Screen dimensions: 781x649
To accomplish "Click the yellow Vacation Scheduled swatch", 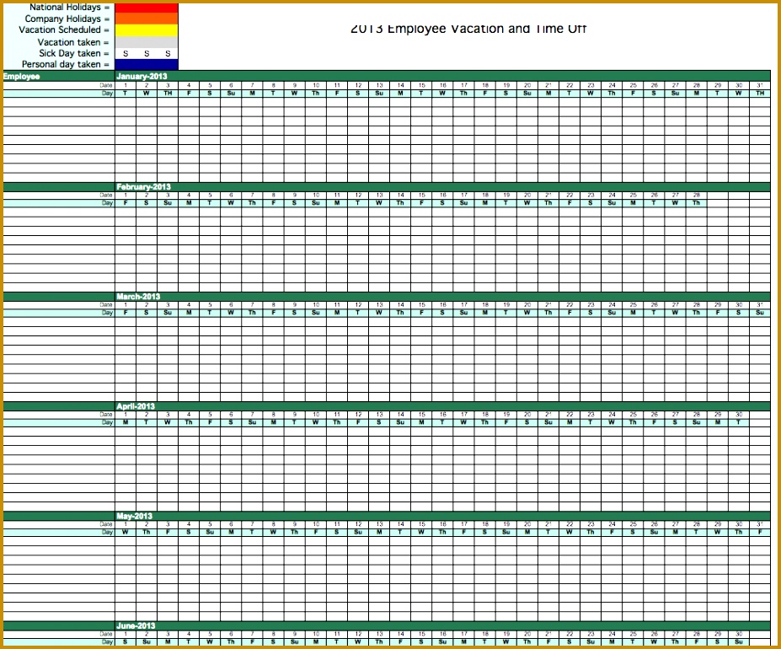I will pyautogui.click(x=147, y=30).
